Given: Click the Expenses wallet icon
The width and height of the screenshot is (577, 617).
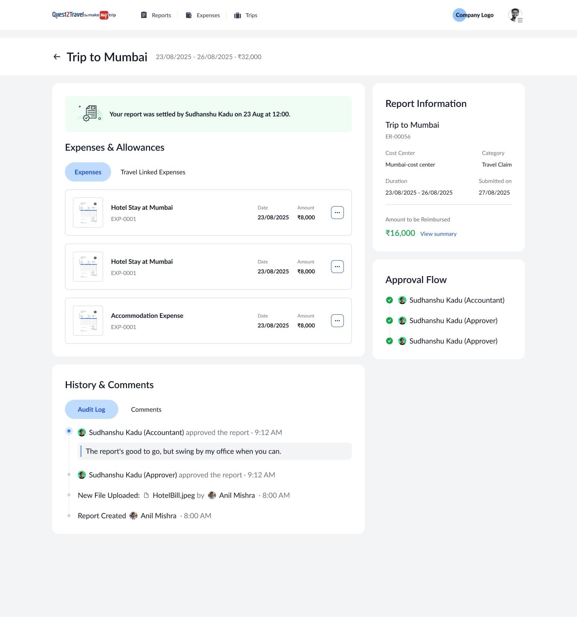Looking at the screenshot, I should [189, 15].
